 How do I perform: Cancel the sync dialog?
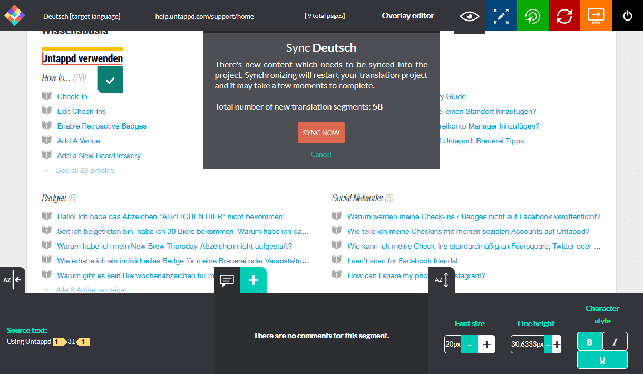tap(321, 154)
